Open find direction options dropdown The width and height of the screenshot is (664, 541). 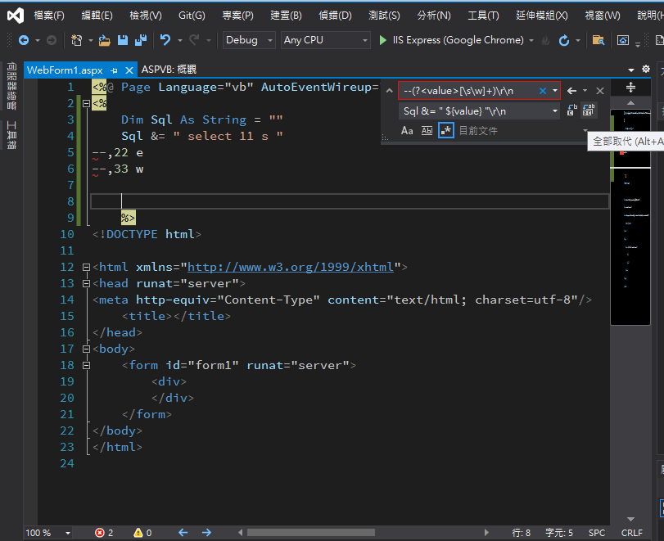[585, 91]
